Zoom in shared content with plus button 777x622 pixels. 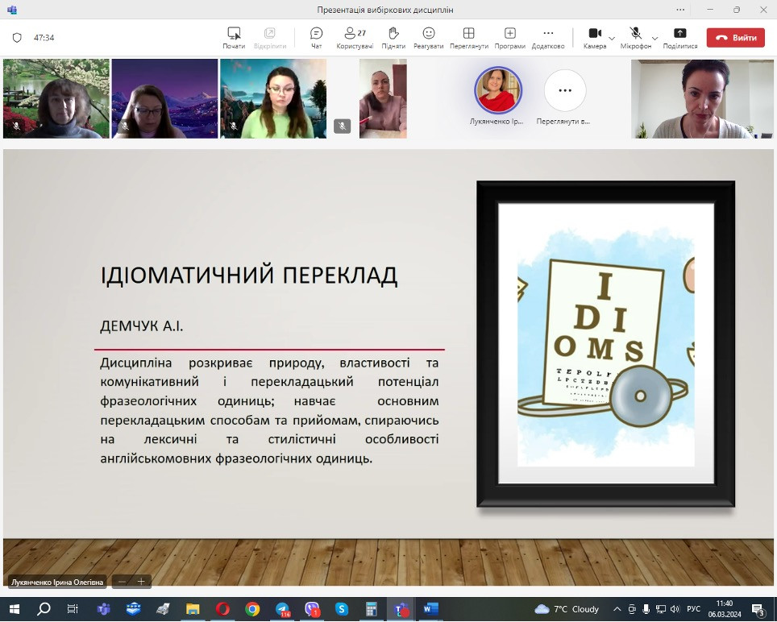click(141, 581)
